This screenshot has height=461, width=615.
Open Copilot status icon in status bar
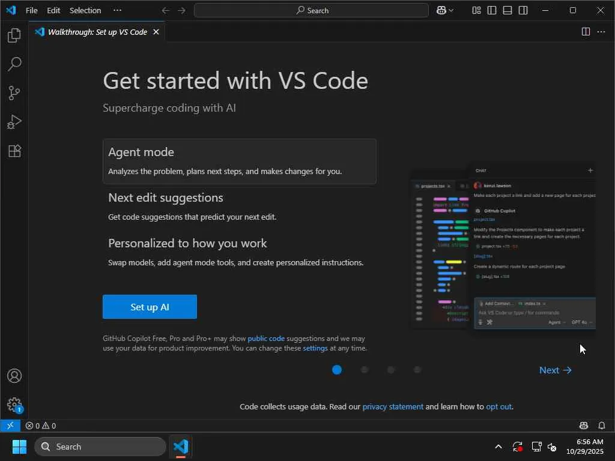point(584,426)
